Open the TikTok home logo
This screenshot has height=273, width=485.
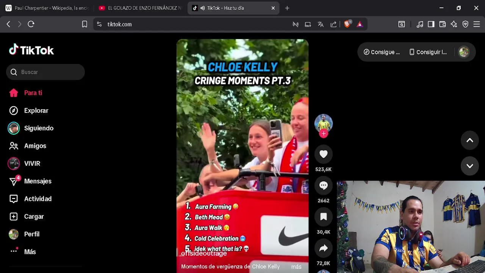(31, 50)
